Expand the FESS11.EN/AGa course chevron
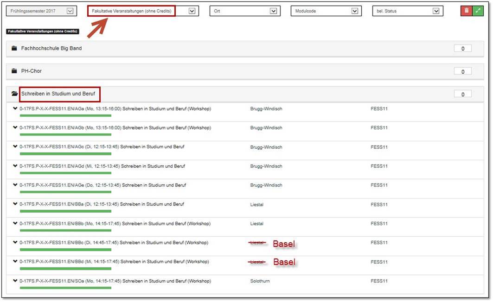The image size is (493, 302). pos(15,109)
